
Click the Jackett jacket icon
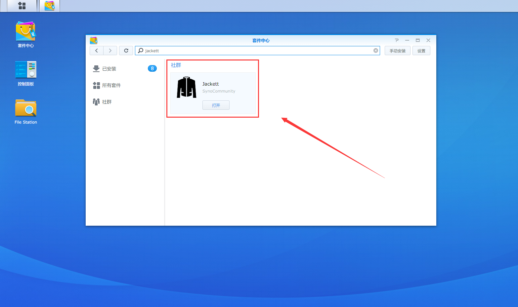click(x=187, y=87)
